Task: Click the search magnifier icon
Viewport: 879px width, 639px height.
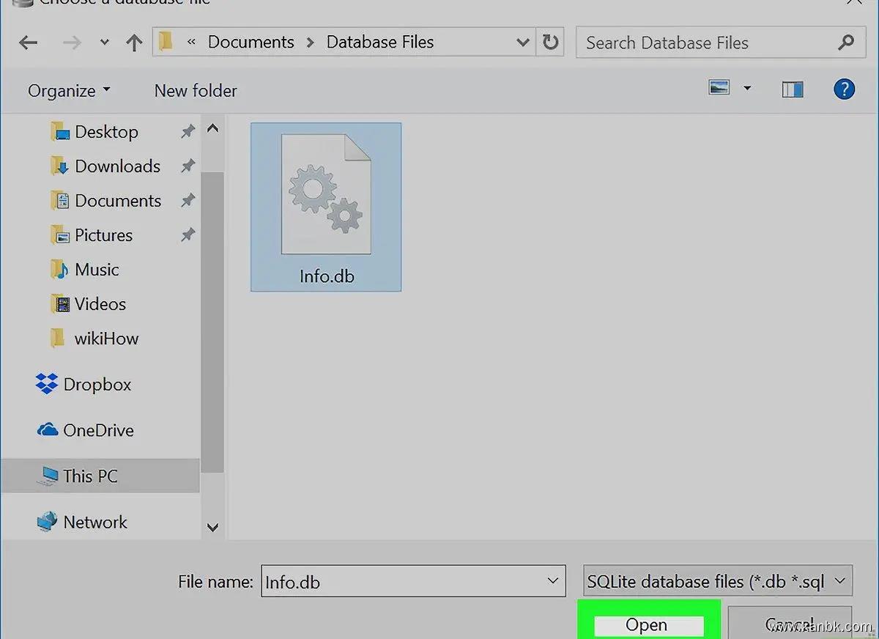Action: (845, 43)
